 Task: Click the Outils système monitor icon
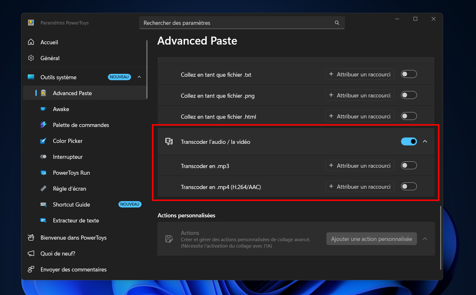click(31, 77)
